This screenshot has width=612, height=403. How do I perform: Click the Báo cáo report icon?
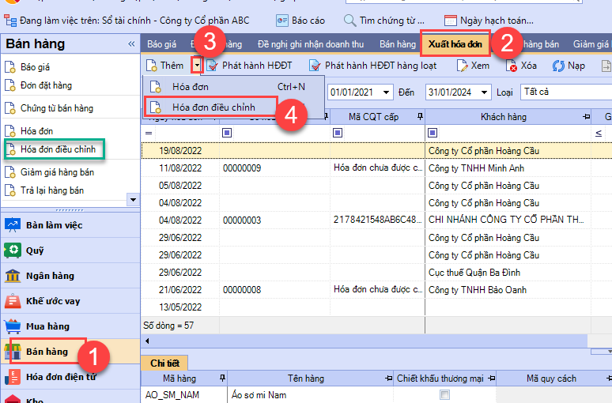[282, 21]
